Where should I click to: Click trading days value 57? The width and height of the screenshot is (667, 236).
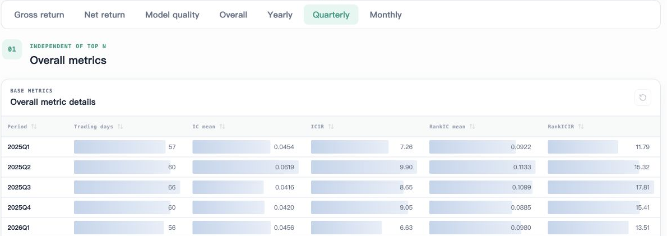point(172,147)
